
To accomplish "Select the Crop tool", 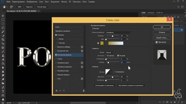I will pyautogui.click(x=3, y=40).
